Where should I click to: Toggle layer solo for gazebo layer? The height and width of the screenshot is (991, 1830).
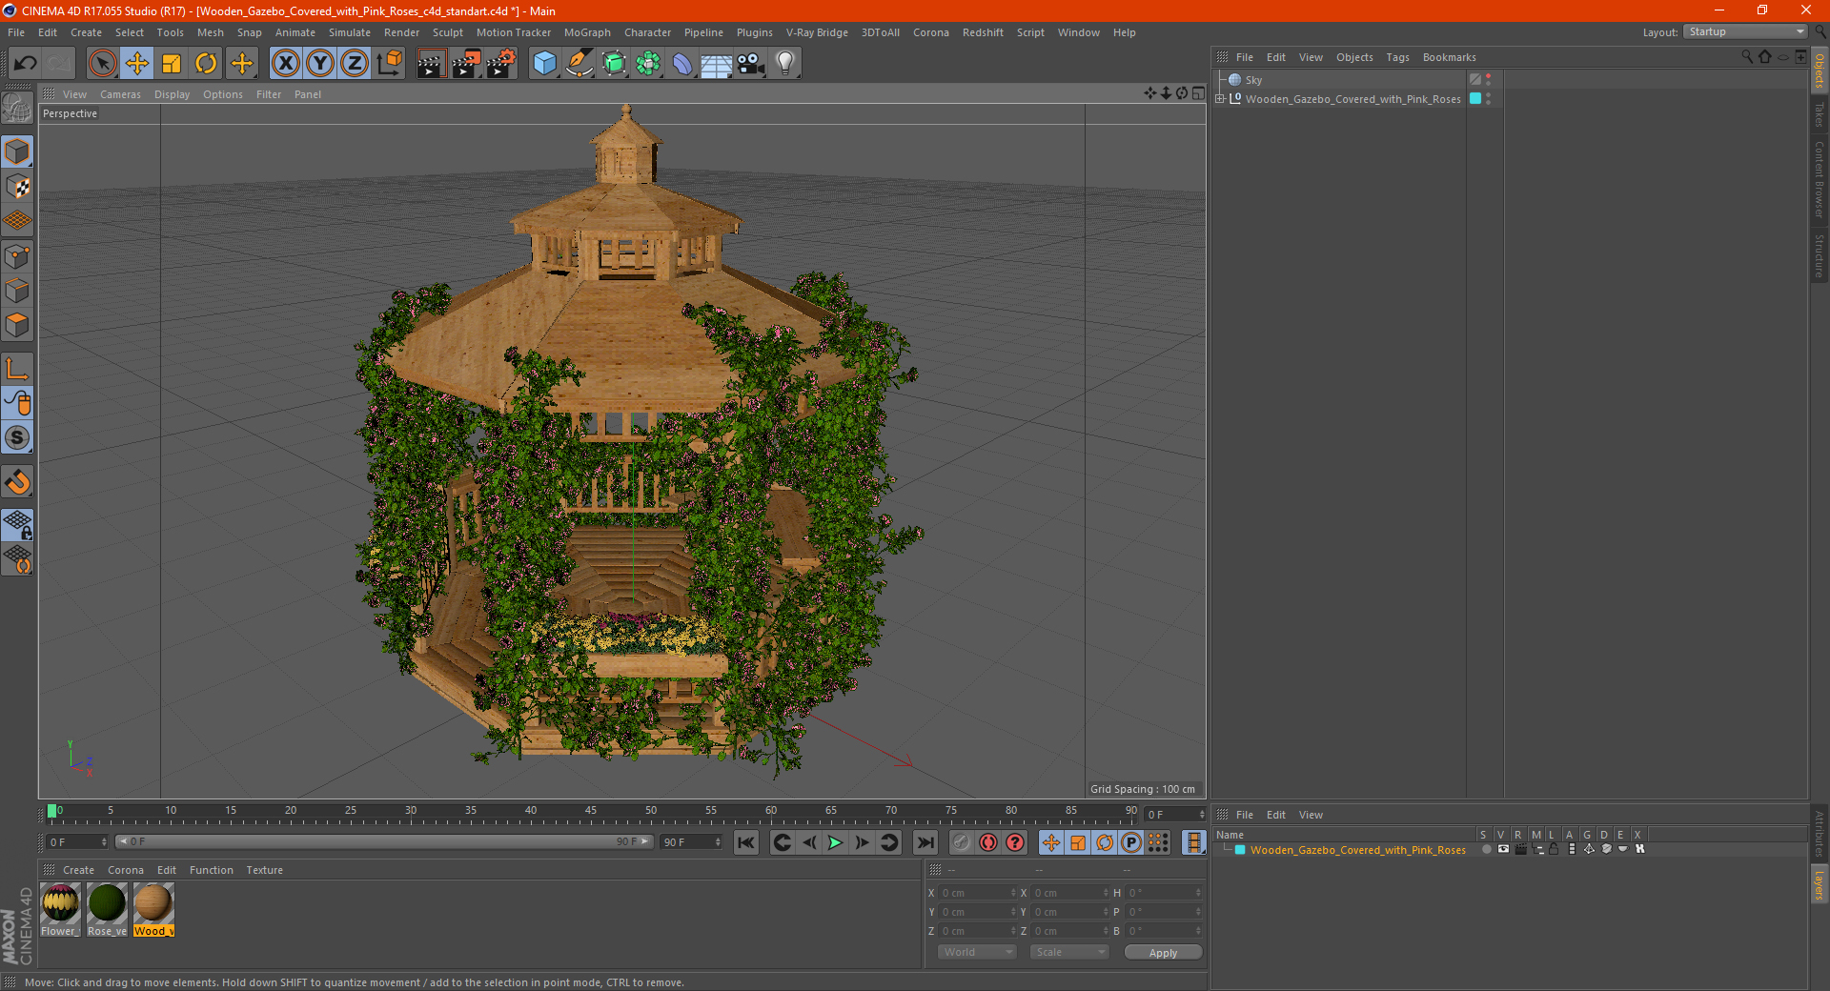pyautogui.click(x=1486, y=849)
